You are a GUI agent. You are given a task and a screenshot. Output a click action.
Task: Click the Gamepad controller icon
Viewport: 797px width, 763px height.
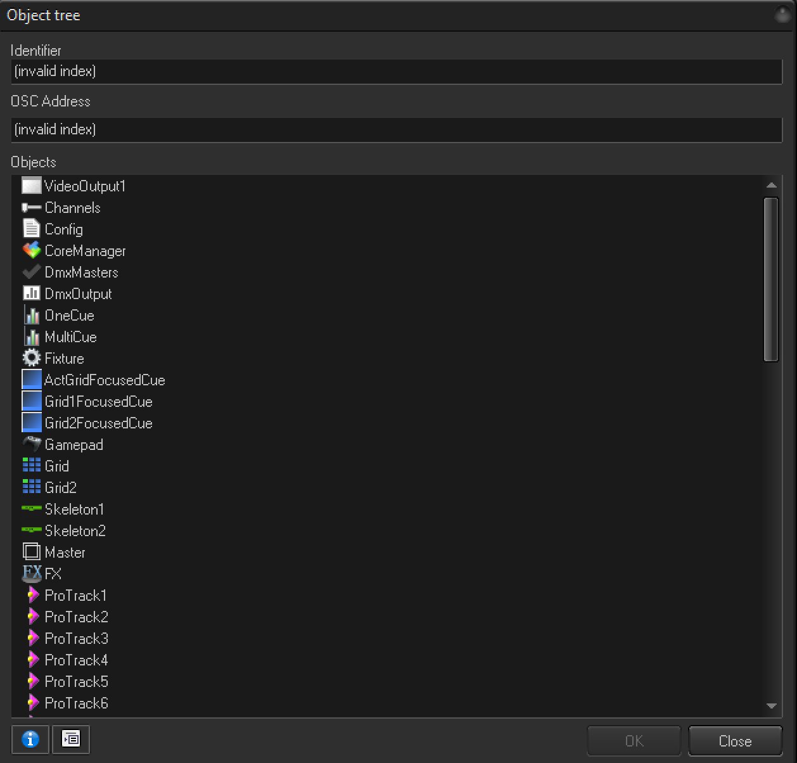coord(31,444)
